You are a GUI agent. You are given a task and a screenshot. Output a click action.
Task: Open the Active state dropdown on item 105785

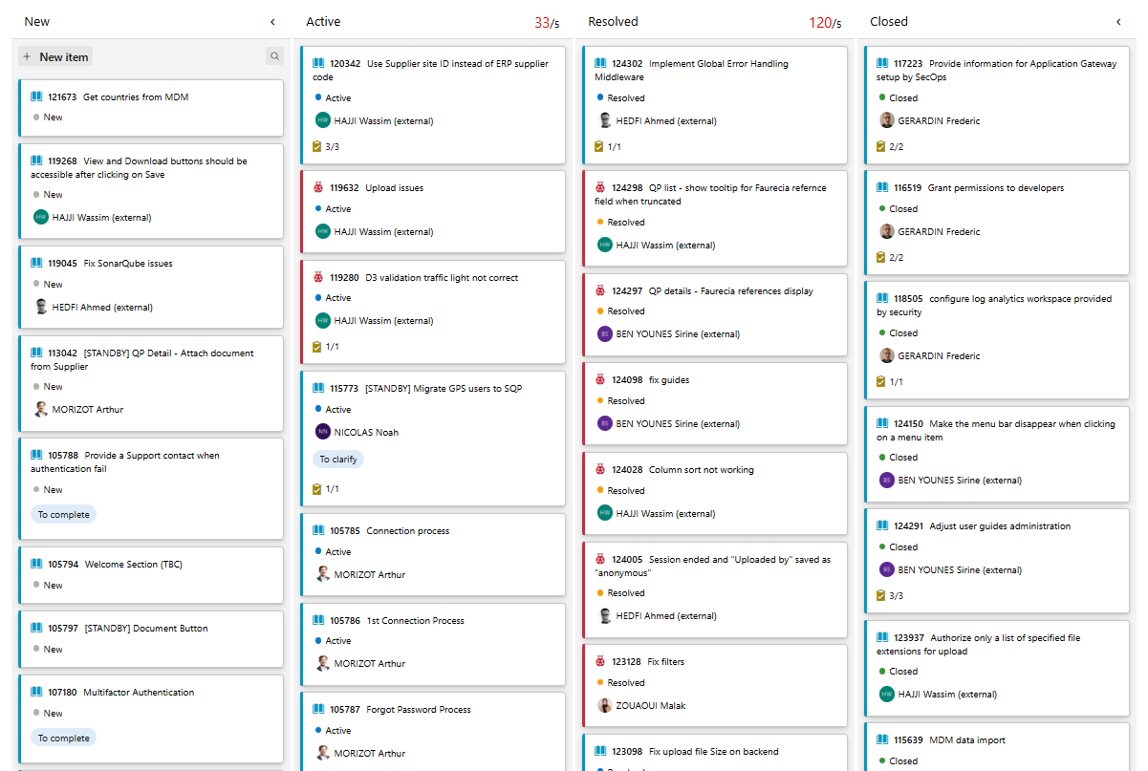[337, 551]
